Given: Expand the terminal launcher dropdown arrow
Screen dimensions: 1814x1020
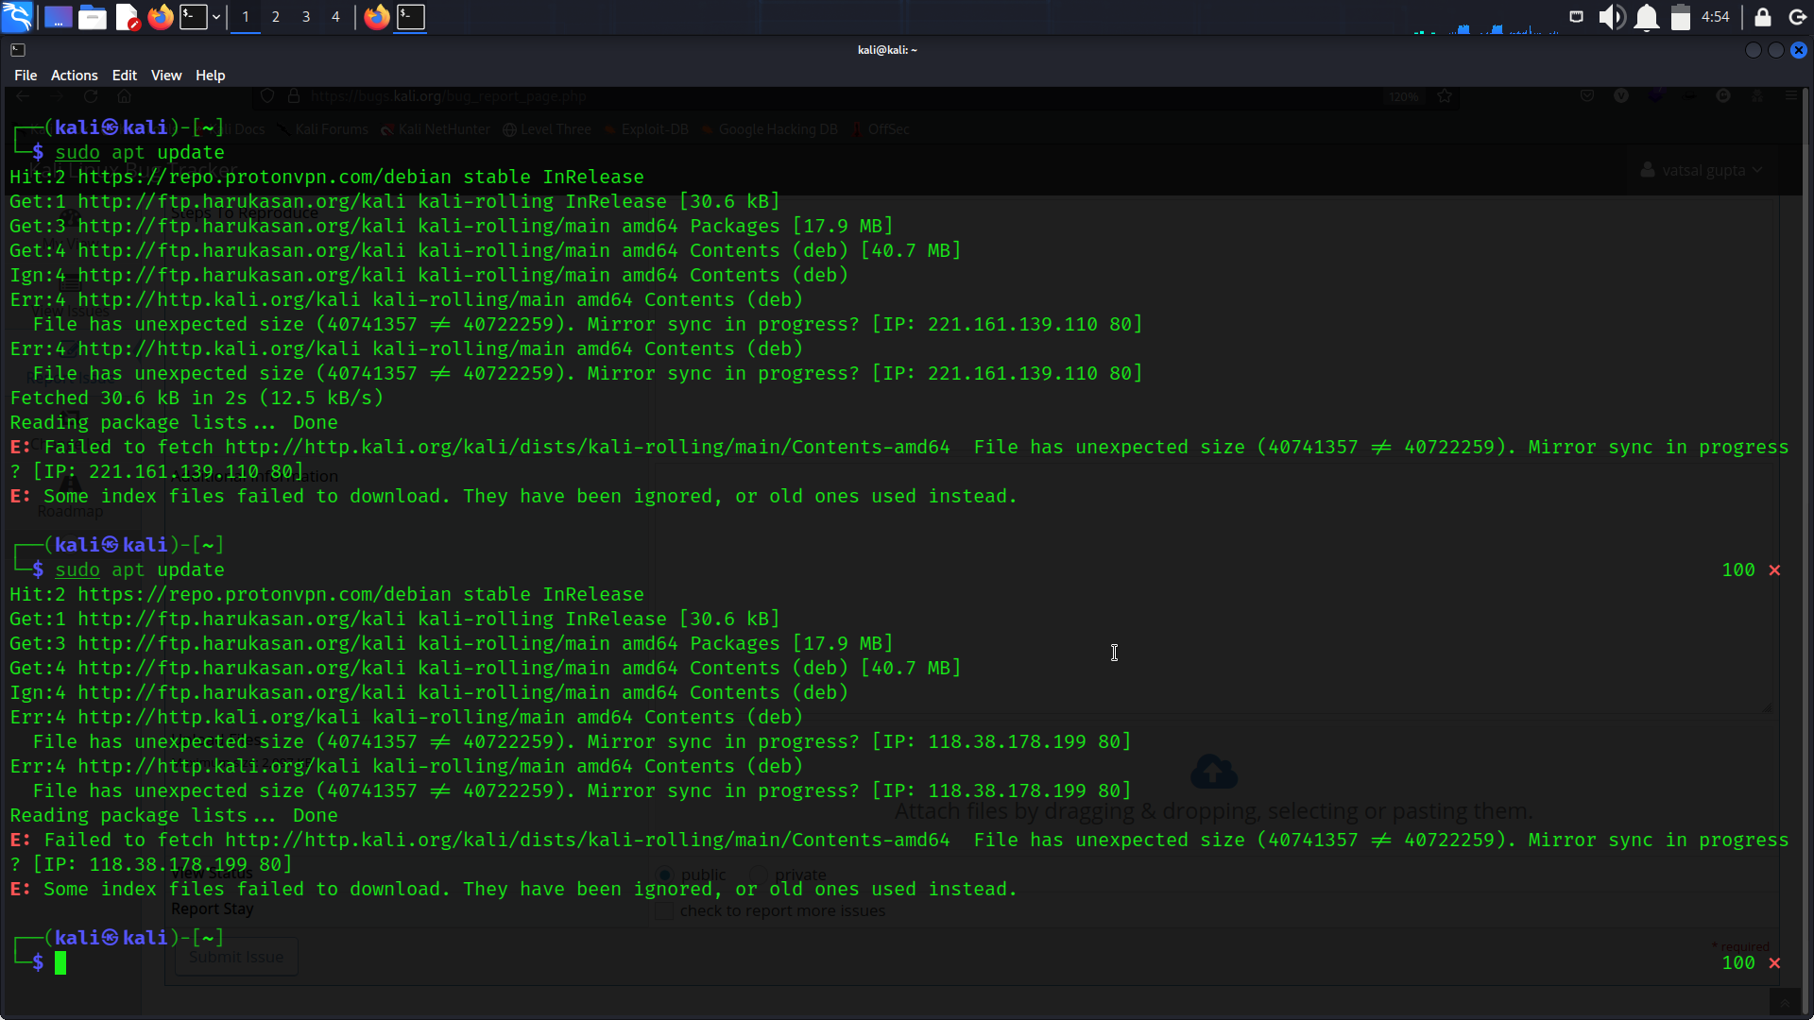Looking at the screenshot, I should click(216, 16).
